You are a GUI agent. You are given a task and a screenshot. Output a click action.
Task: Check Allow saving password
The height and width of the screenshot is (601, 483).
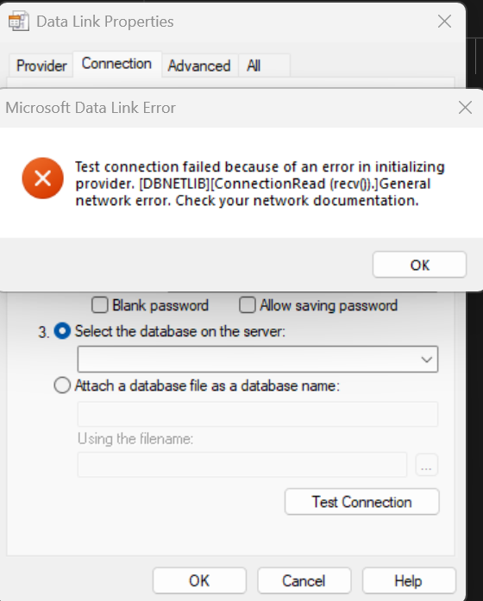click(x=248, y=305)
